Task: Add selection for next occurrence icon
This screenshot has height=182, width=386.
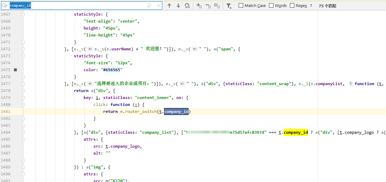Action: coord(199,6)
